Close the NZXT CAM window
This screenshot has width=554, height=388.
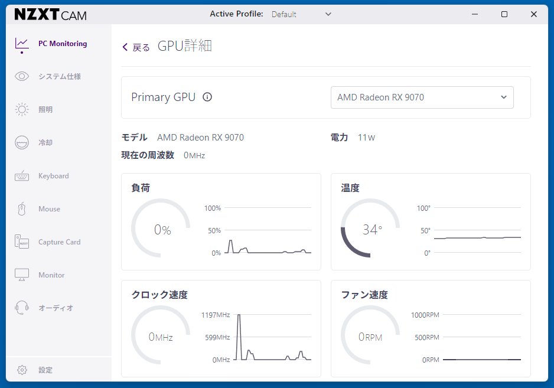534,14
